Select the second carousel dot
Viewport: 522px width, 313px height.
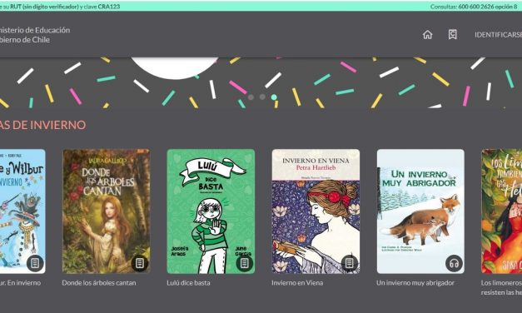[x=262, y=97]
